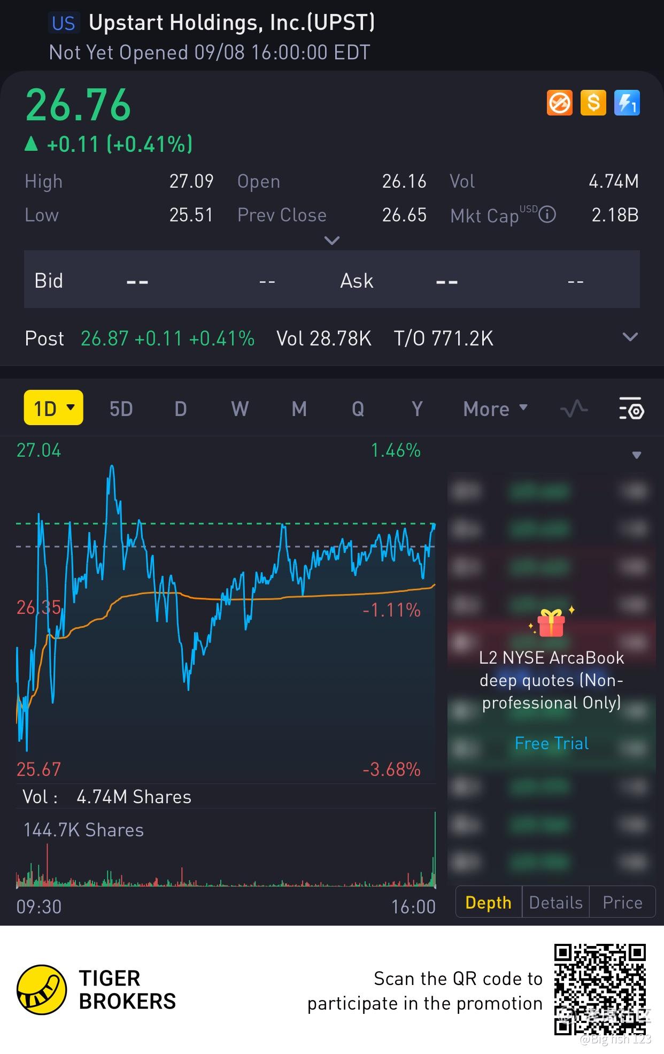
Task: Tap the Tiger Brokers logo
Action: coord(42,989)
